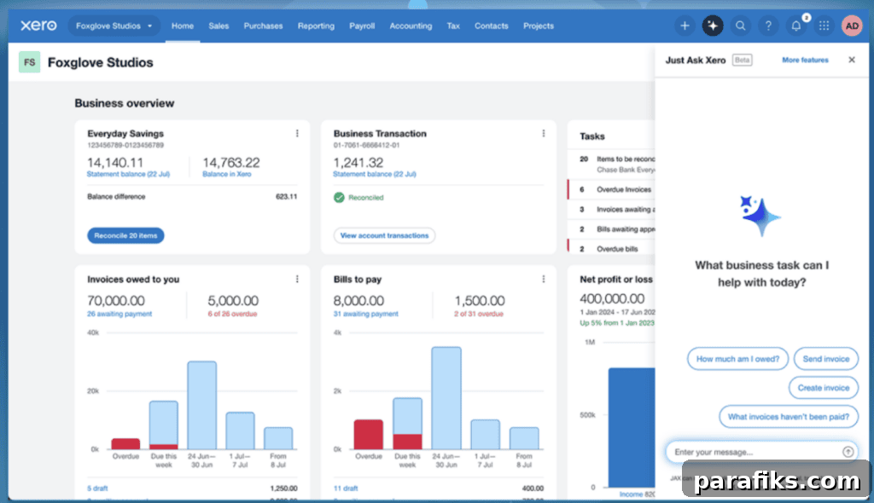Open the AD user avatar menu
This screenshot has width=874, height=503.
(x=852, y=26)
